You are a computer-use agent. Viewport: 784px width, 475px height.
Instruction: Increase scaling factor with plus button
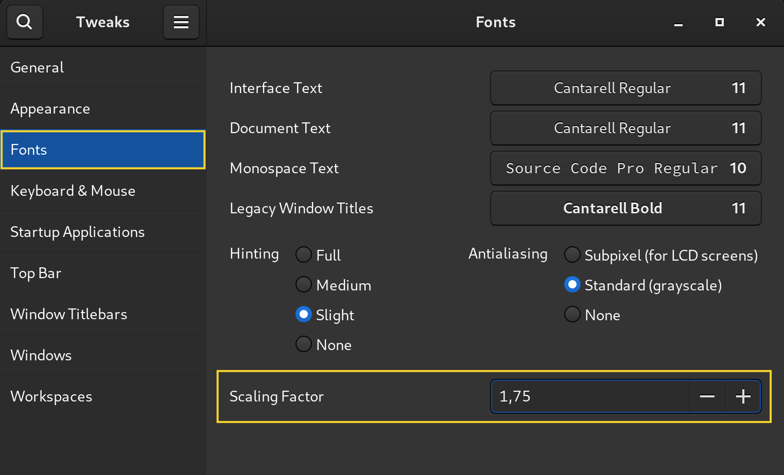743,396
